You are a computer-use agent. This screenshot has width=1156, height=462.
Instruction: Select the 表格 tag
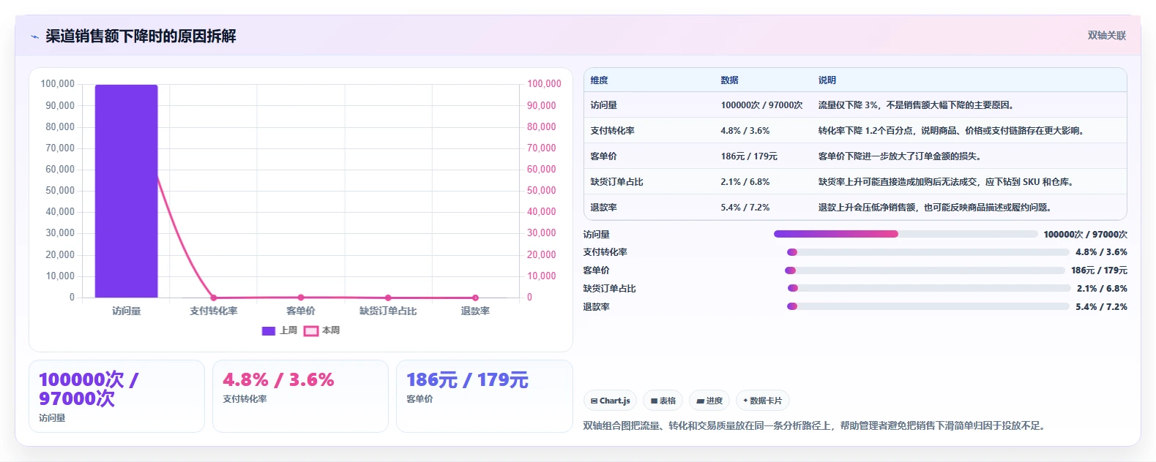click(x=663, y=401)
